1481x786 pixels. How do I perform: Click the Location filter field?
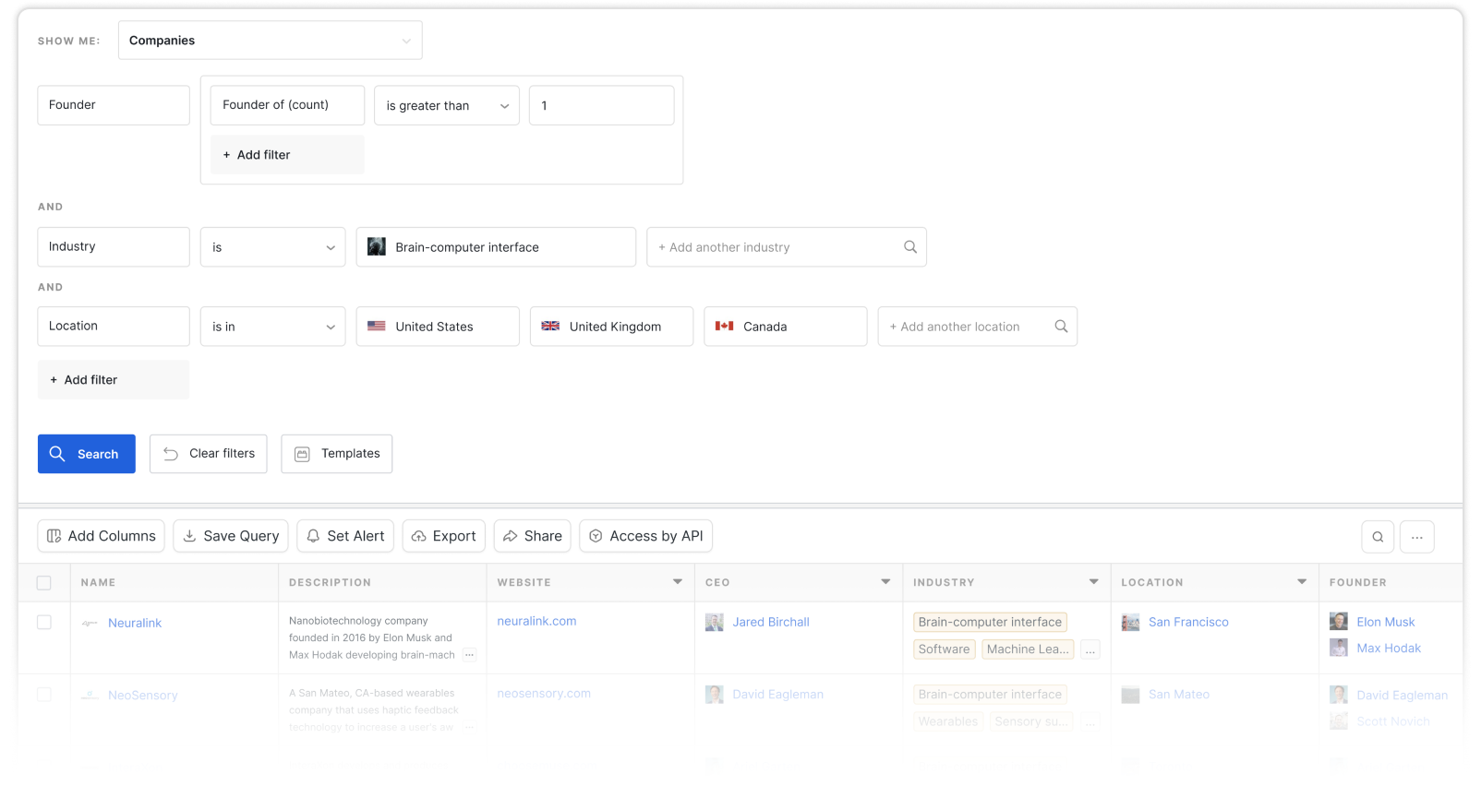(x=114, y=327)
